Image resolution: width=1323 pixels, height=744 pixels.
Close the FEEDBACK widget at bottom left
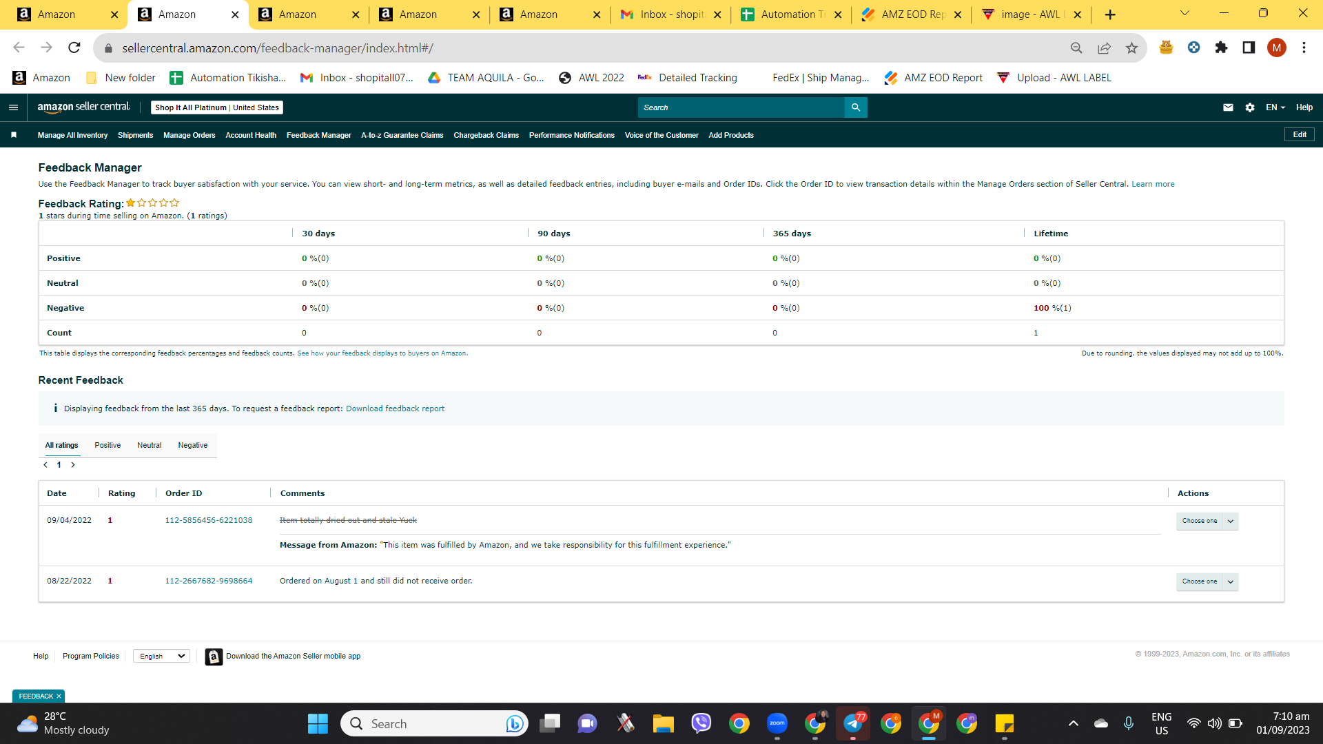pyautogui.click(x=59, y=696)
